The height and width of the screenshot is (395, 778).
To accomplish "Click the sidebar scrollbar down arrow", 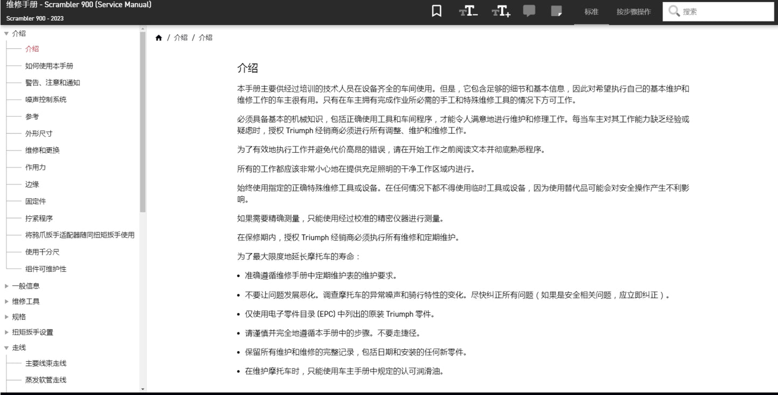I will tap(143, 389).
